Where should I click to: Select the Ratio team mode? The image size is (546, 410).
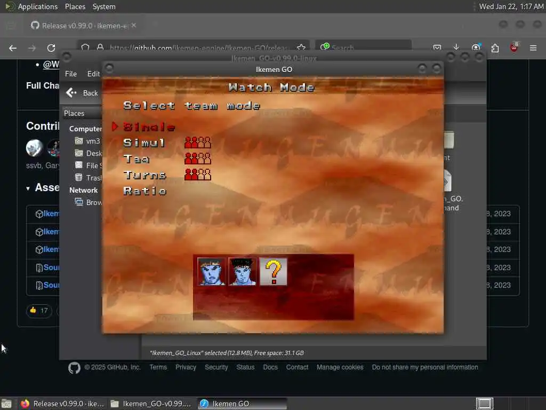(144, 191)
